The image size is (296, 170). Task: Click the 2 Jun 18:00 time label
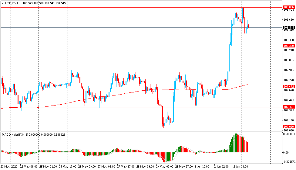tap(240, 167)
